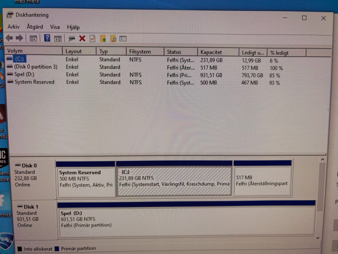Click the properties checkmark sheet icon
Screen dimensions: 338x254
(92, 38)
